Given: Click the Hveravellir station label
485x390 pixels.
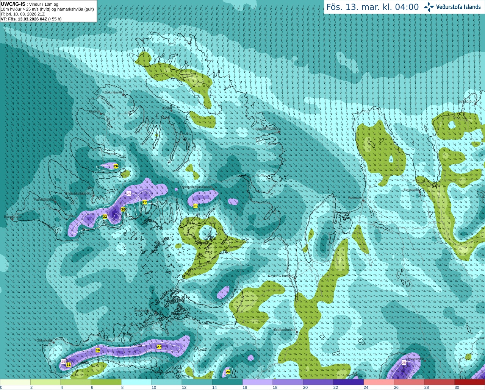Looking at the screenshot, I should pos(416,358).
